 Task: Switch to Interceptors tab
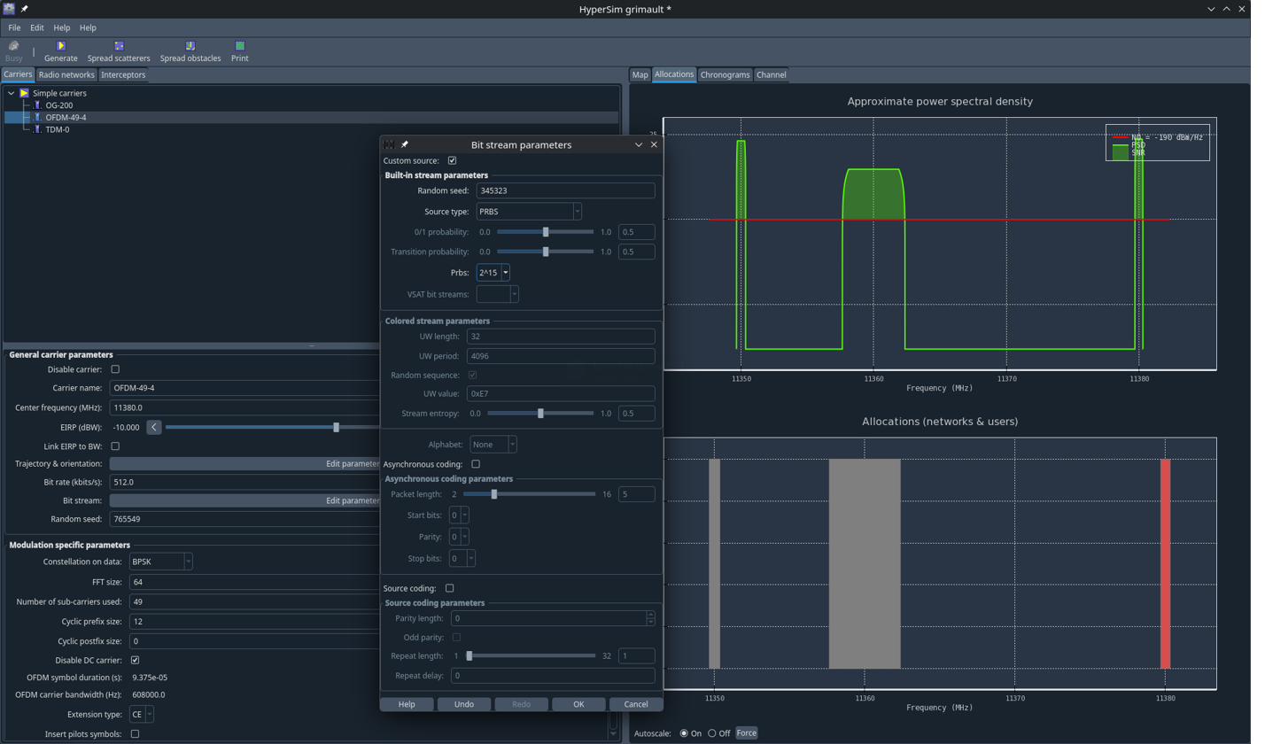[x=123, y=75]
